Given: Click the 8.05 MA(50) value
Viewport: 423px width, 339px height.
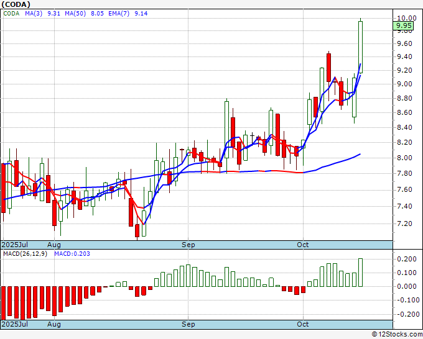Looking at the screenshot, I should (x=97, y=14).
